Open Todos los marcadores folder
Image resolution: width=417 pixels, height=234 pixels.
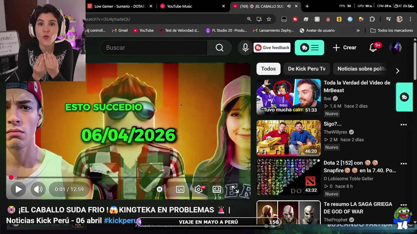[x=392, y=31]
